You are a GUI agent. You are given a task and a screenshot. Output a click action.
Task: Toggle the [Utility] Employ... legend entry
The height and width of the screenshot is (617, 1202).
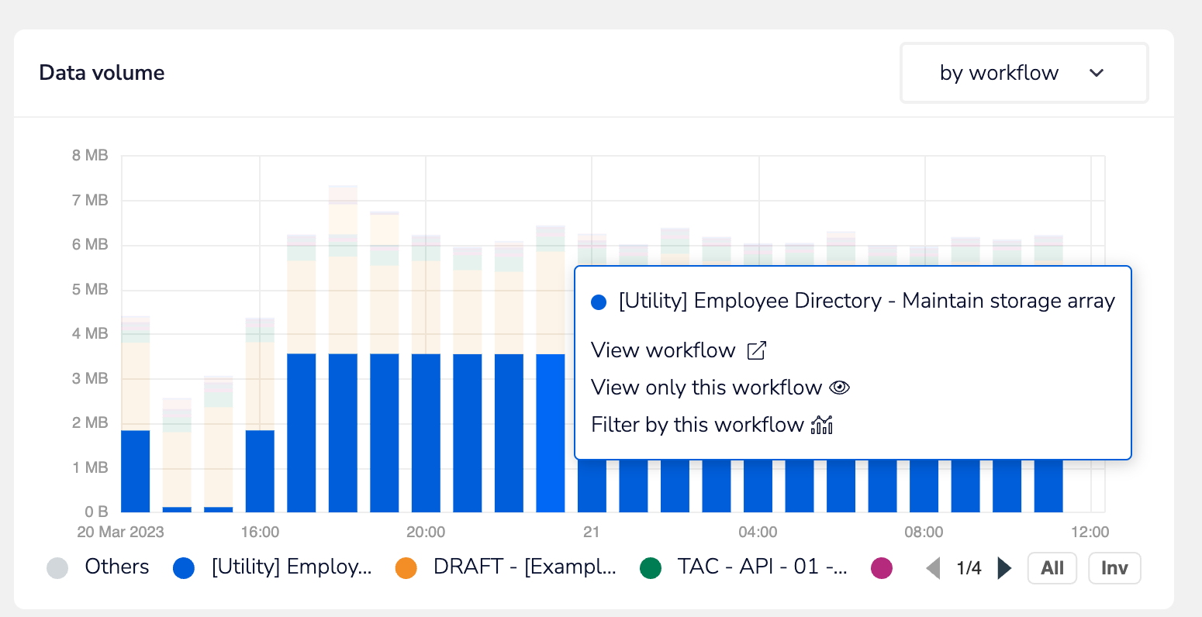(291, 567)
